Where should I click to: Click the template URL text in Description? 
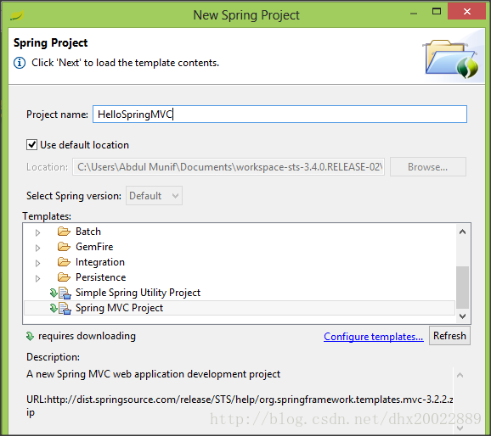tap(240, 405)
